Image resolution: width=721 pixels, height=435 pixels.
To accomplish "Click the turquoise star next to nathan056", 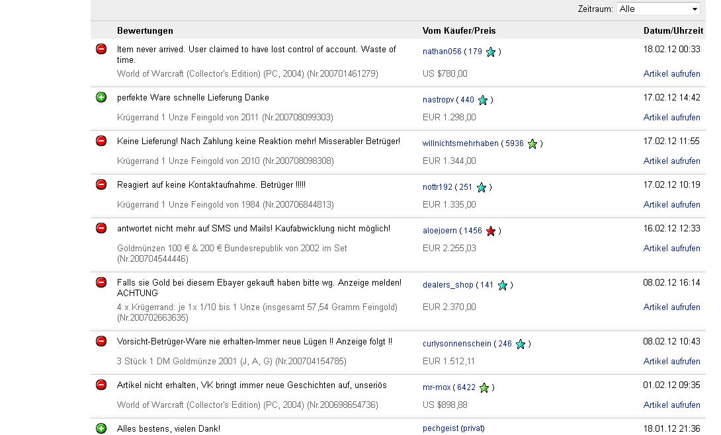I will (x=491, y=52).
